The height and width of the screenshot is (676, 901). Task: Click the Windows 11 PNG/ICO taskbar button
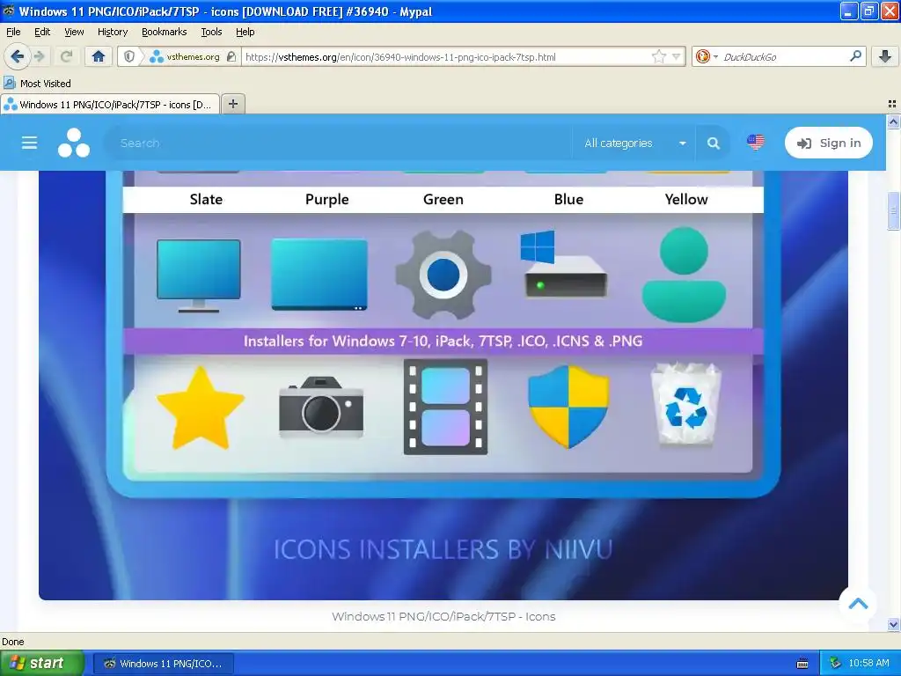[x=163, y=664]
